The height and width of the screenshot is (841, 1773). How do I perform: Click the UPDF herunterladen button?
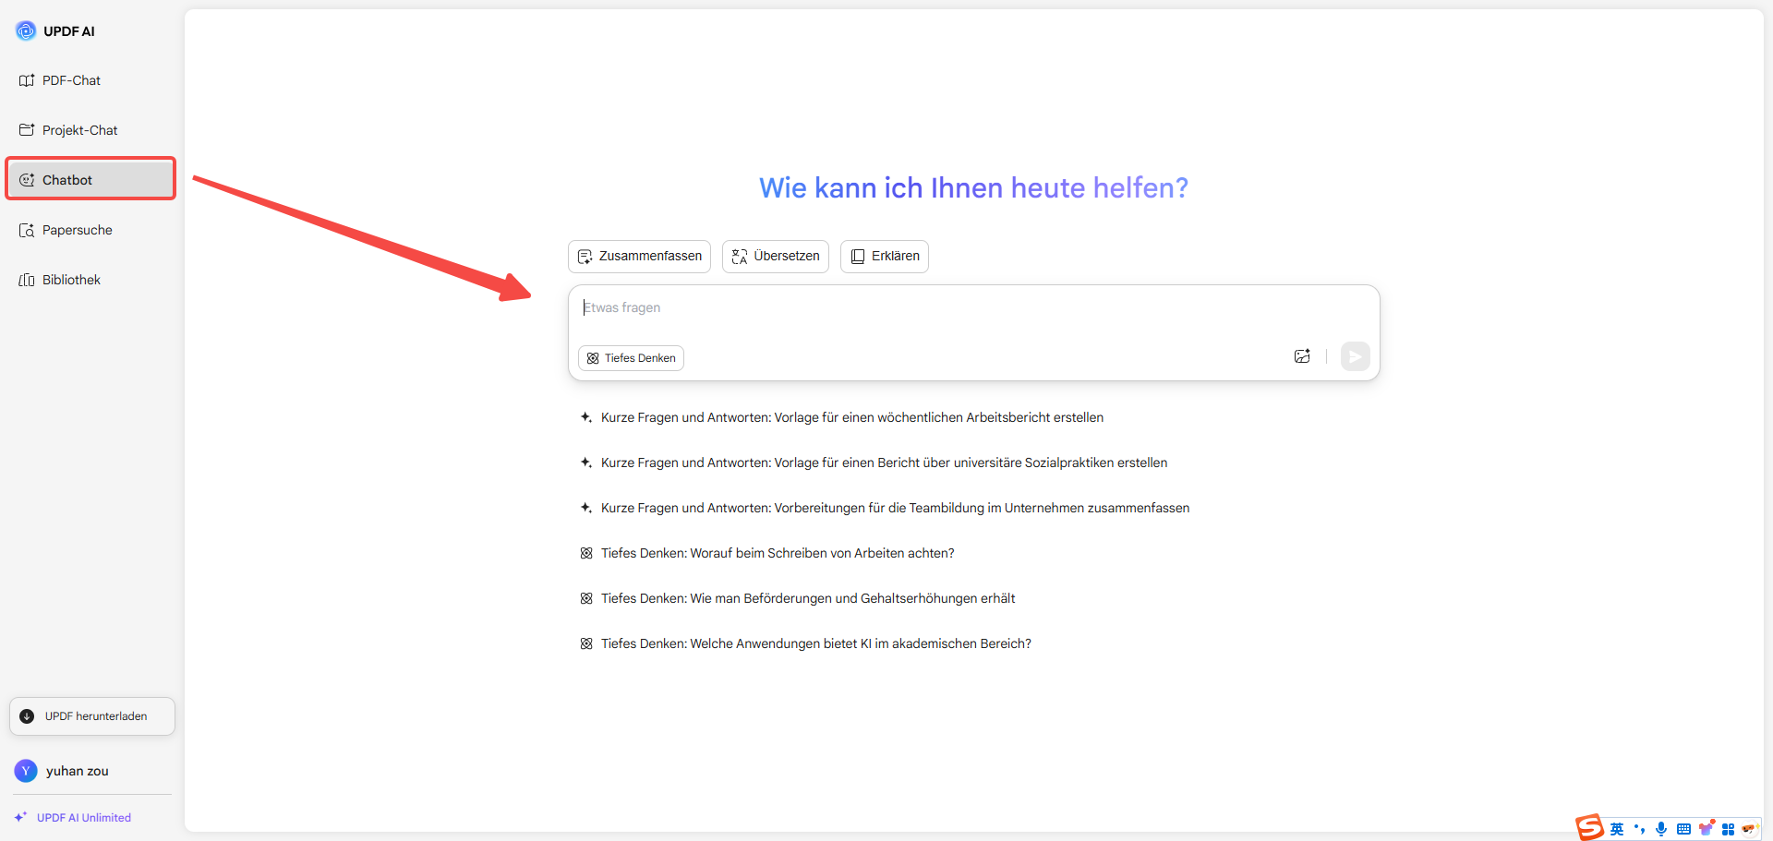92,716
